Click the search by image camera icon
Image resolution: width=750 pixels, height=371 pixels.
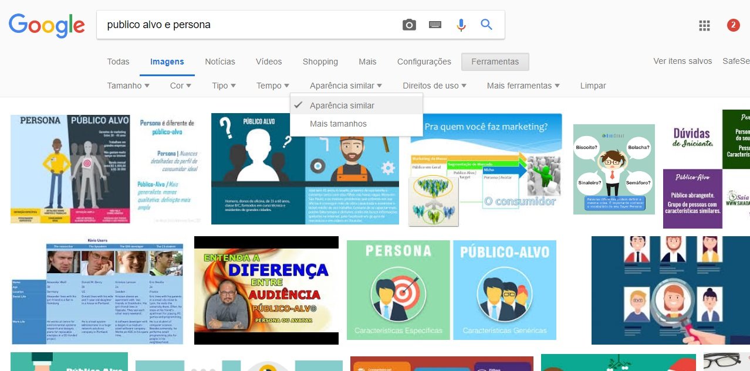tap(409, 25)
